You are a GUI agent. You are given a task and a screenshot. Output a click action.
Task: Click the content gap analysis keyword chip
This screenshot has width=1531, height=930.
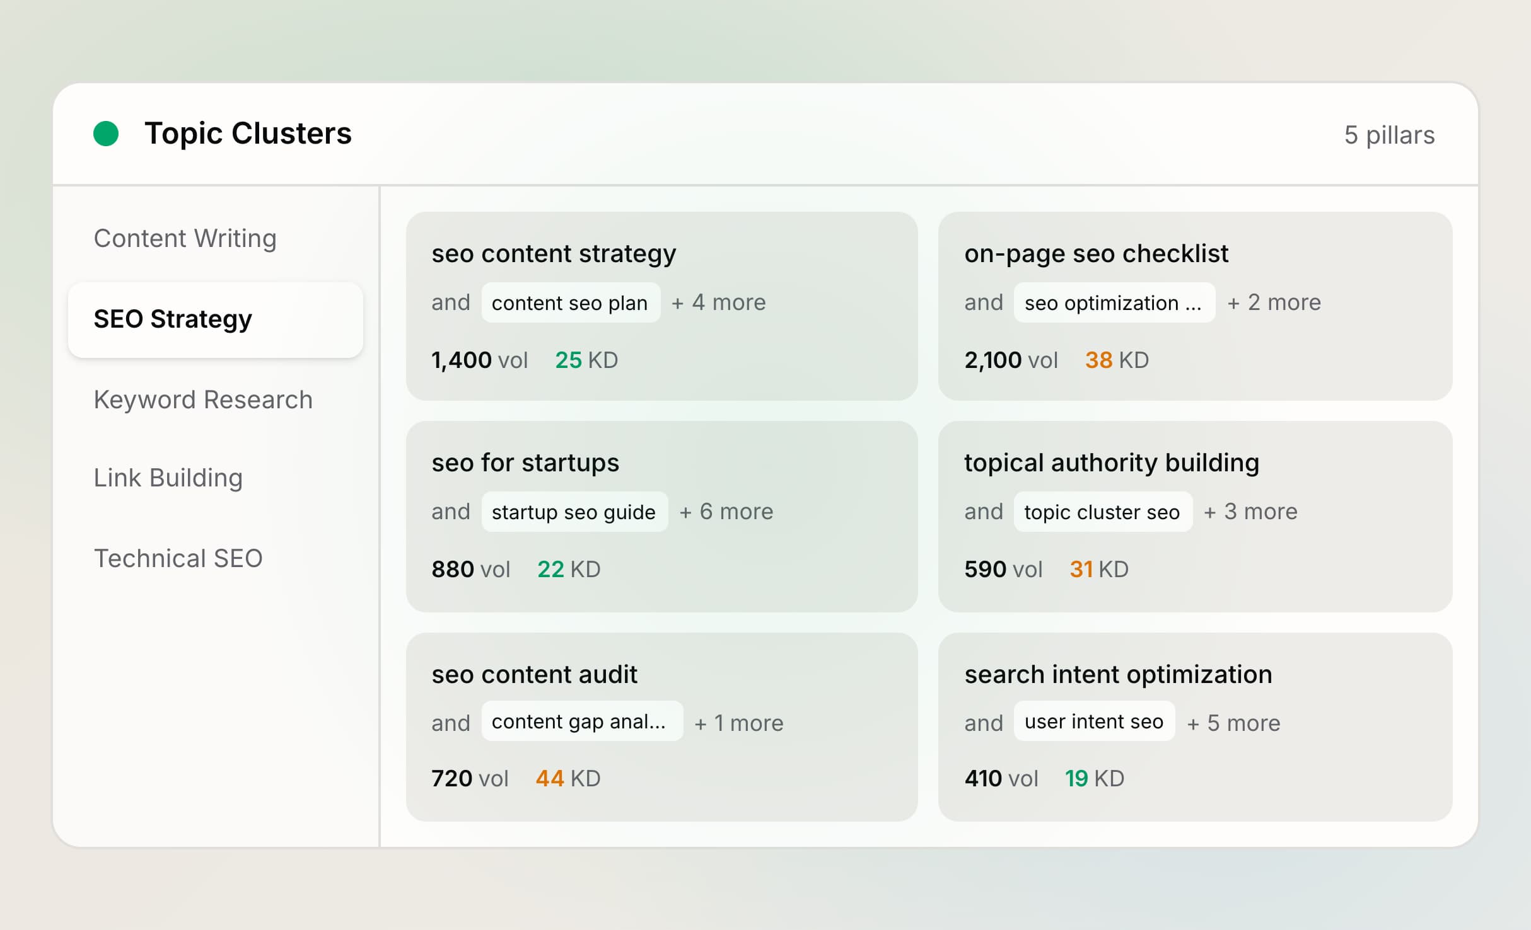click(581, 721)
